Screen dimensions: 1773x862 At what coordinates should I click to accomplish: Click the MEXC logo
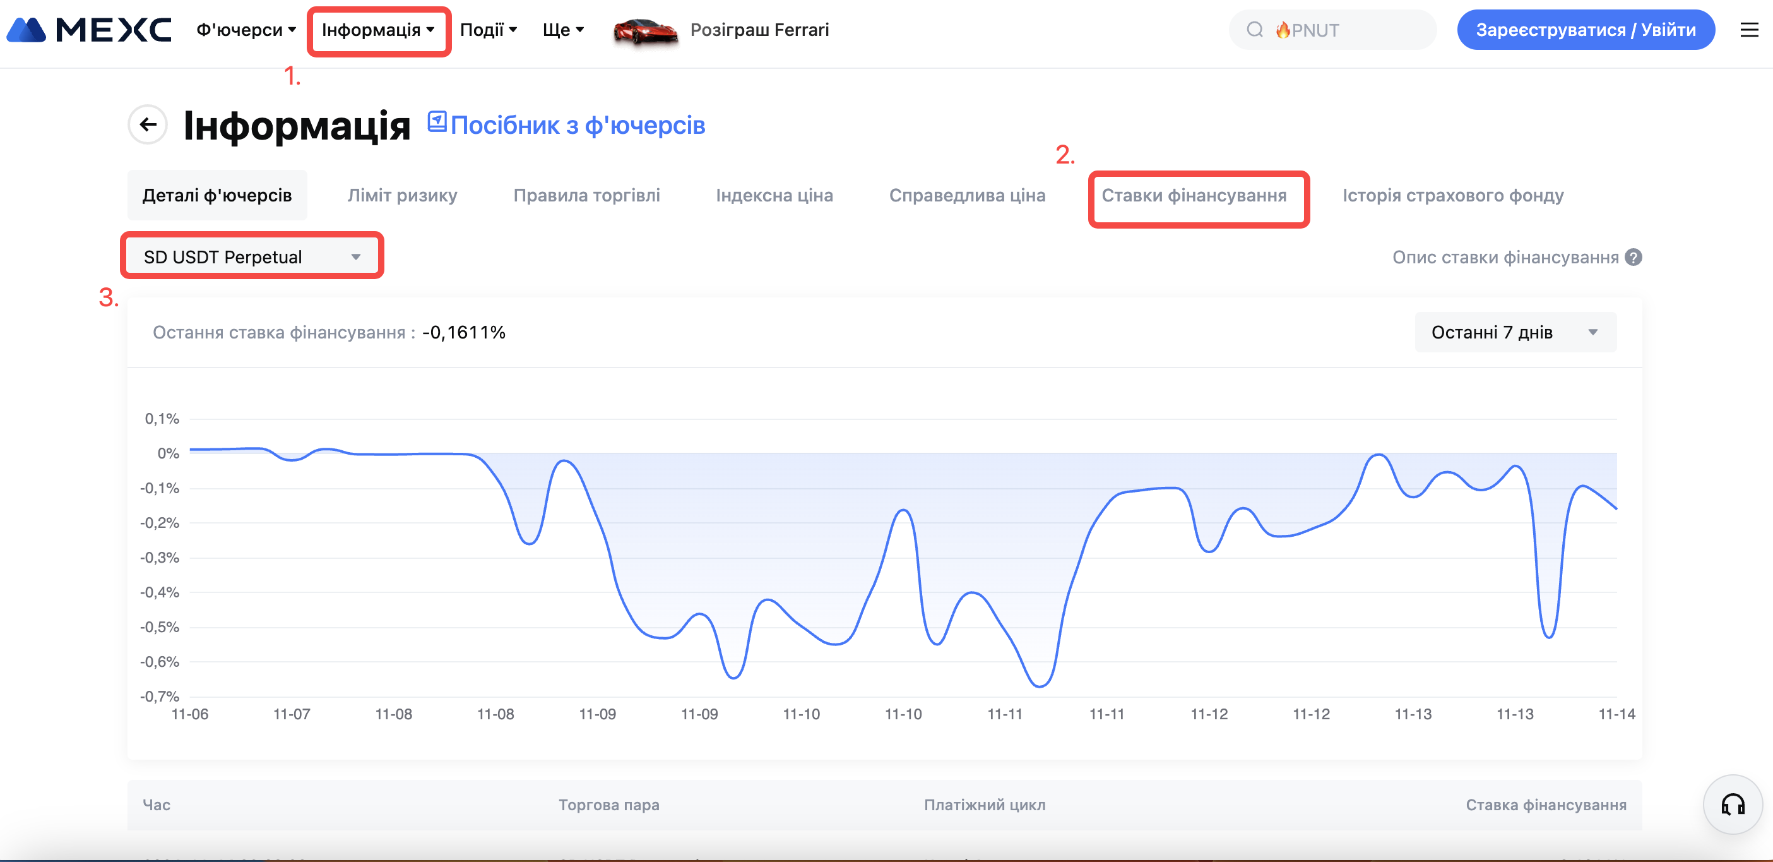pyautogui.click(x=90, y=30)
